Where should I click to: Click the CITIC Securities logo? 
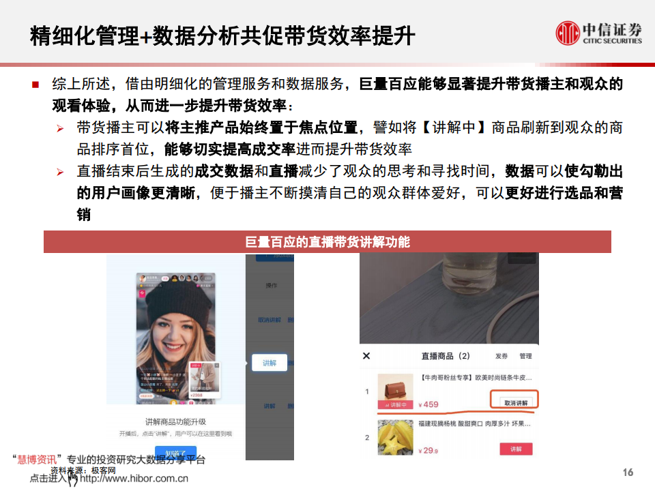pos(598,33)
